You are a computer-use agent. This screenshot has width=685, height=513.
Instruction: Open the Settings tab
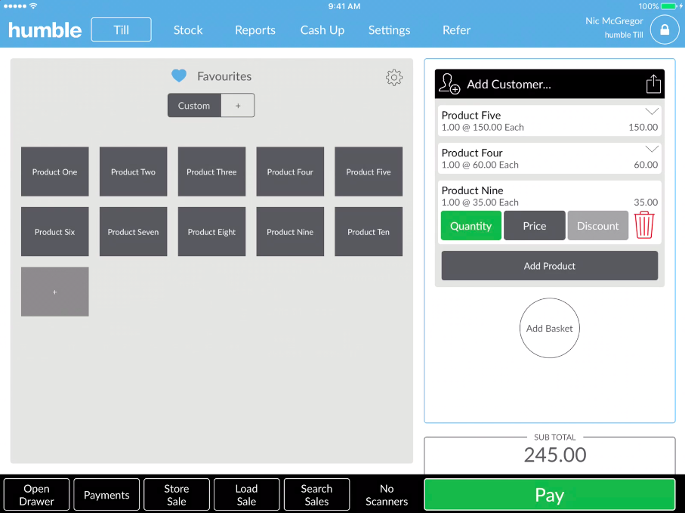click(x=389, y=29)
